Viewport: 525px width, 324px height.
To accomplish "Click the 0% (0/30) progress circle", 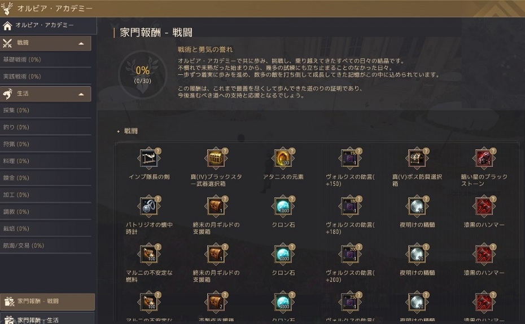I will [143, 74].
